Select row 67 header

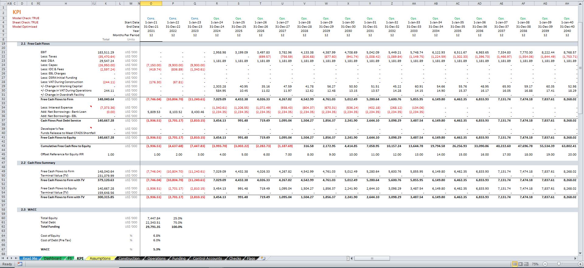point(3,249)
